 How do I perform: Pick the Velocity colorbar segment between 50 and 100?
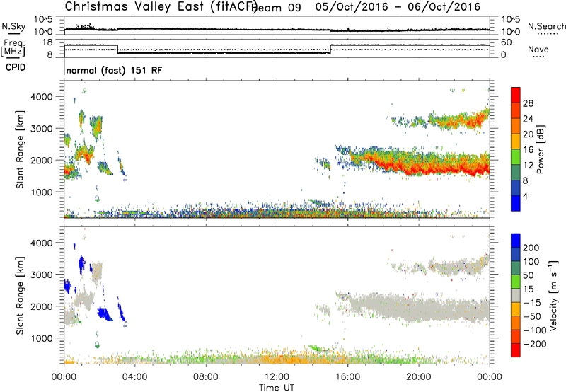516,268
